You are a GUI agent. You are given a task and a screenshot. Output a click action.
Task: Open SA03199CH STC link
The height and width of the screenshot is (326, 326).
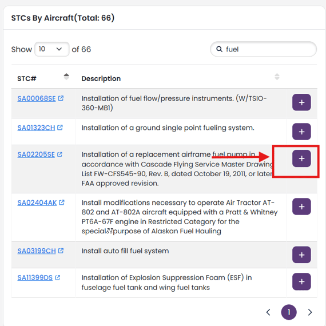click(37, 251)
